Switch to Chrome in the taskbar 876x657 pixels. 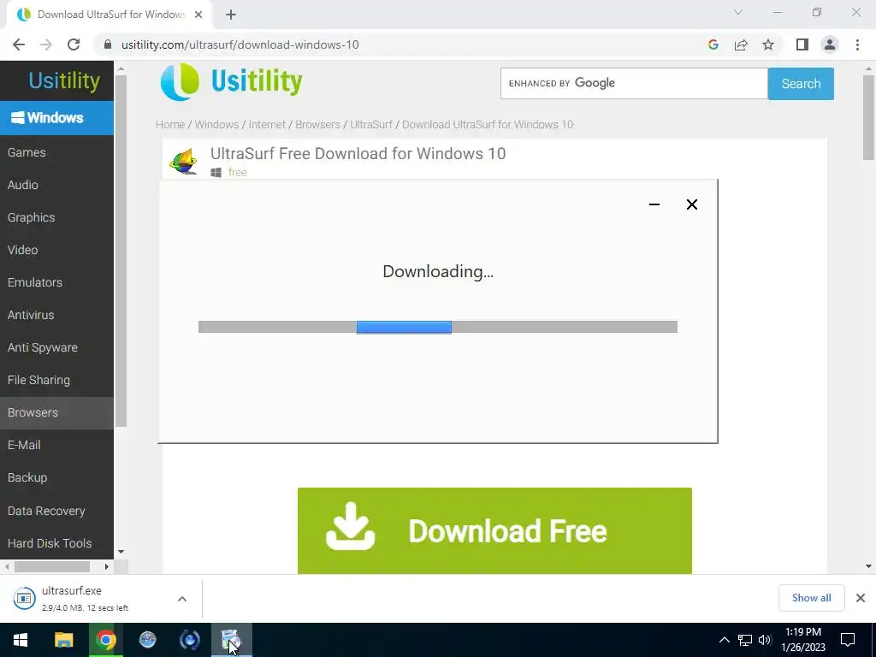(x=105, y=640)
